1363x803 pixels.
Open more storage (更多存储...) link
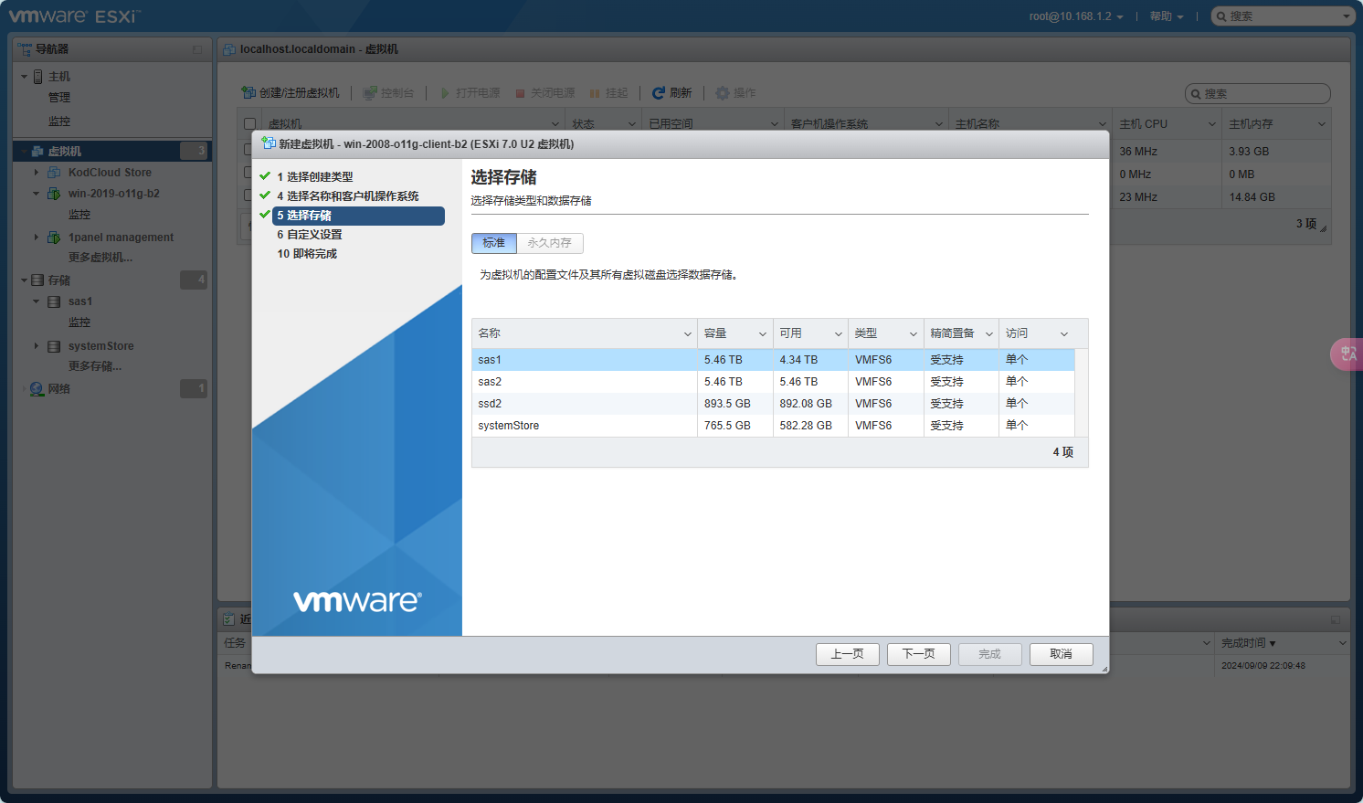click(x=95, y=366)
